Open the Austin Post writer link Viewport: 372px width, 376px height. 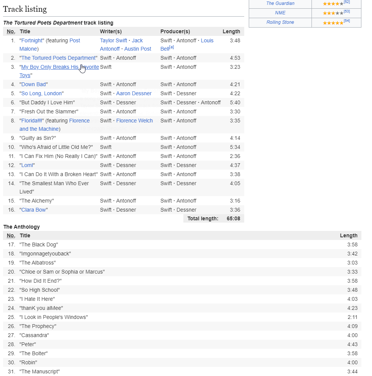(x=138, y=49)
